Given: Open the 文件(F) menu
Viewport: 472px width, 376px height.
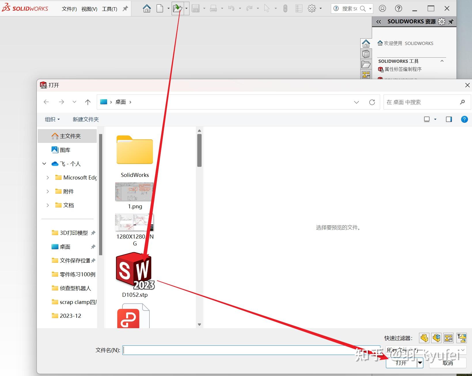Looking at the screenshot, I should (x=69, y=9).
